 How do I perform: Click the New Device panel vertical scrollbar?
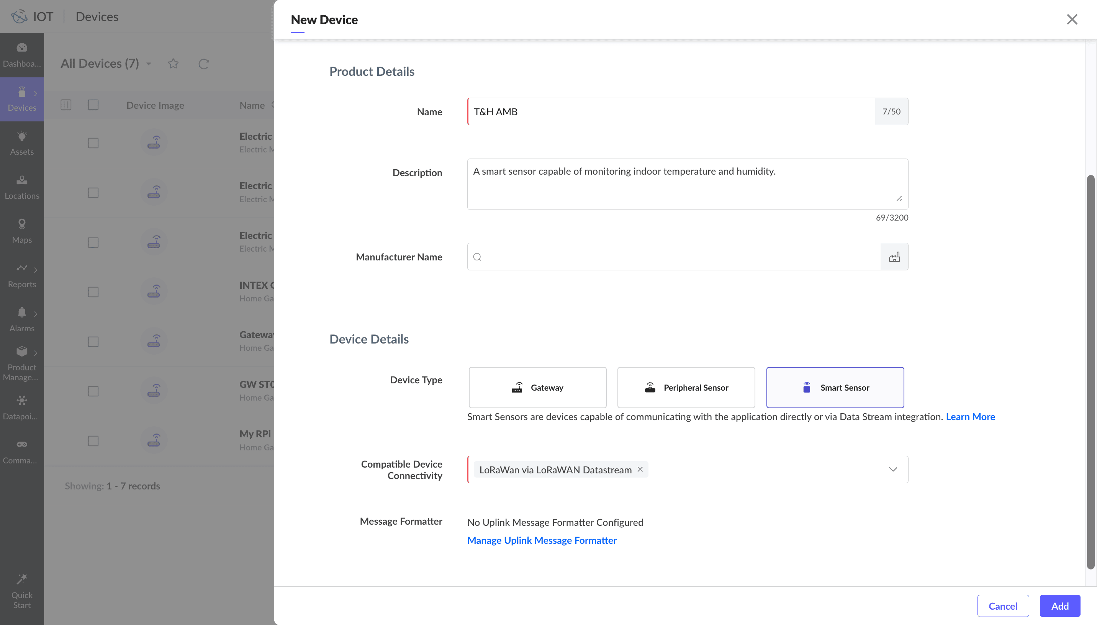click(x=1090, y=371)
